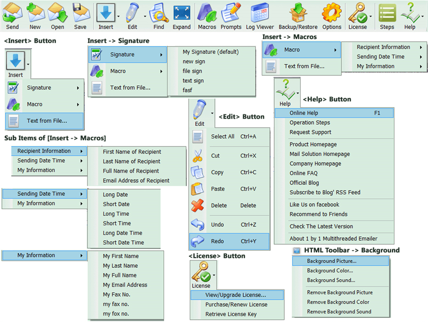Click the Save floppy disk icon
The width and height of the screenshot is (428, 322).
click(80, 13)
